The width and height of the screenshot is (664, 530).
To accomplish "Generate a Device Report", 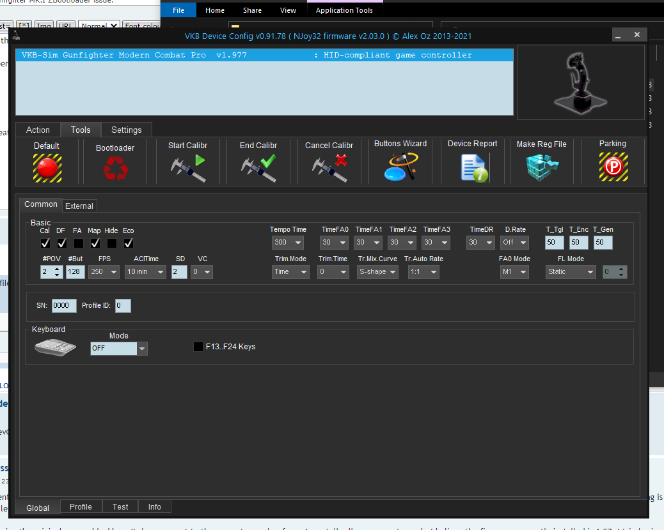I will pyautogui.click(x=473, y=167).
